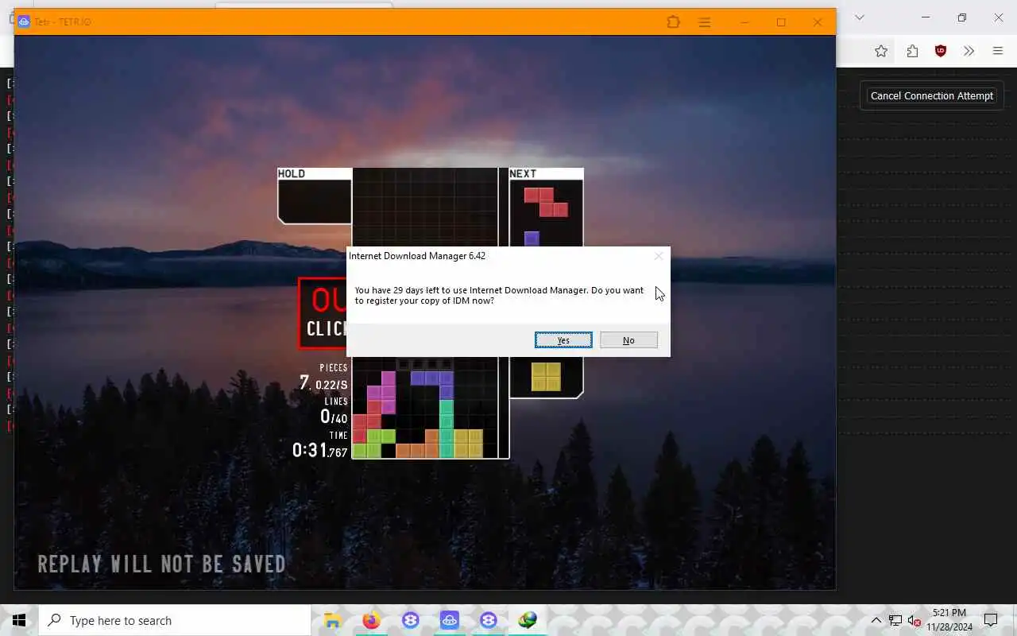This screenshot has height=636, width=1017.
Task: Open the Firefox list all tabs dropdown
Action: pos(859,17)
